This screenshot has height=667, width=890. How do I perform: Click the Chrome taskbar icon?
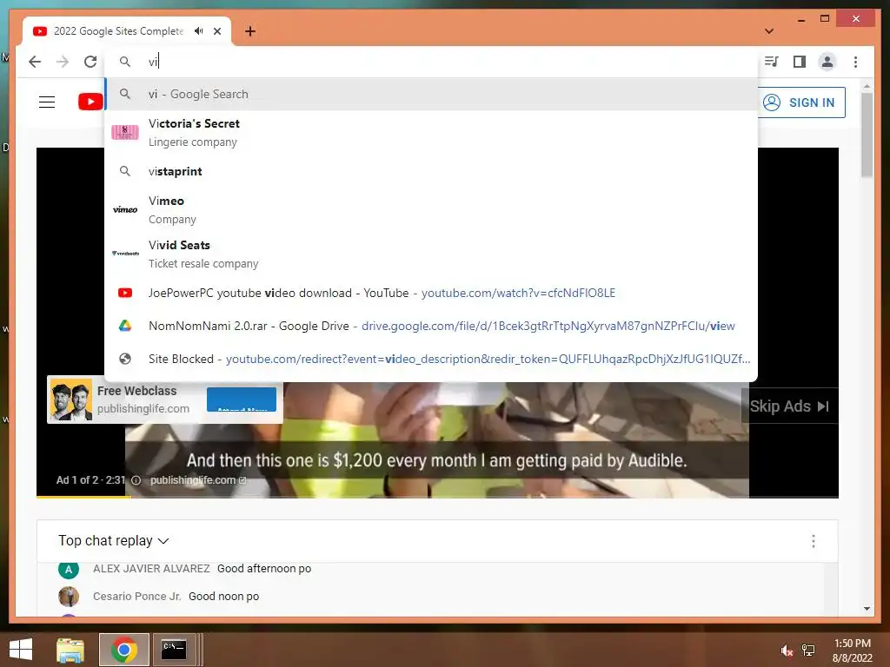pos(124,650)
